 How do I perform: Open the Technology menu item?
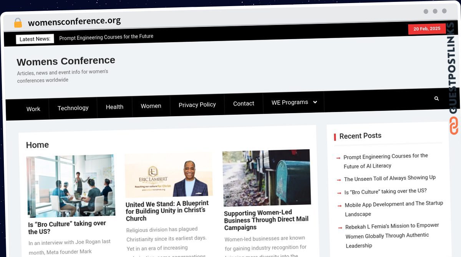click(x=73, y=108)
